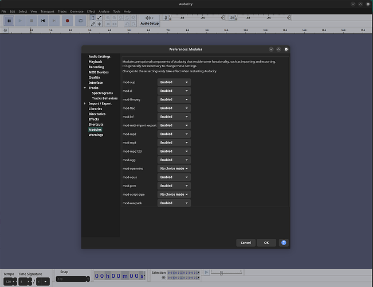Click the playback speed slider handle
This screenshot has height=287, width=373.
point(221,273)
